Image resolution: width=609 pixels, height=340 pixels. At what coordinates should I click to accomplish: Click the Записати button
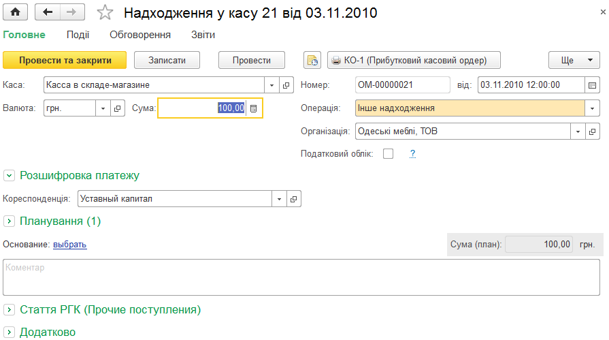[x=167, y=60]
